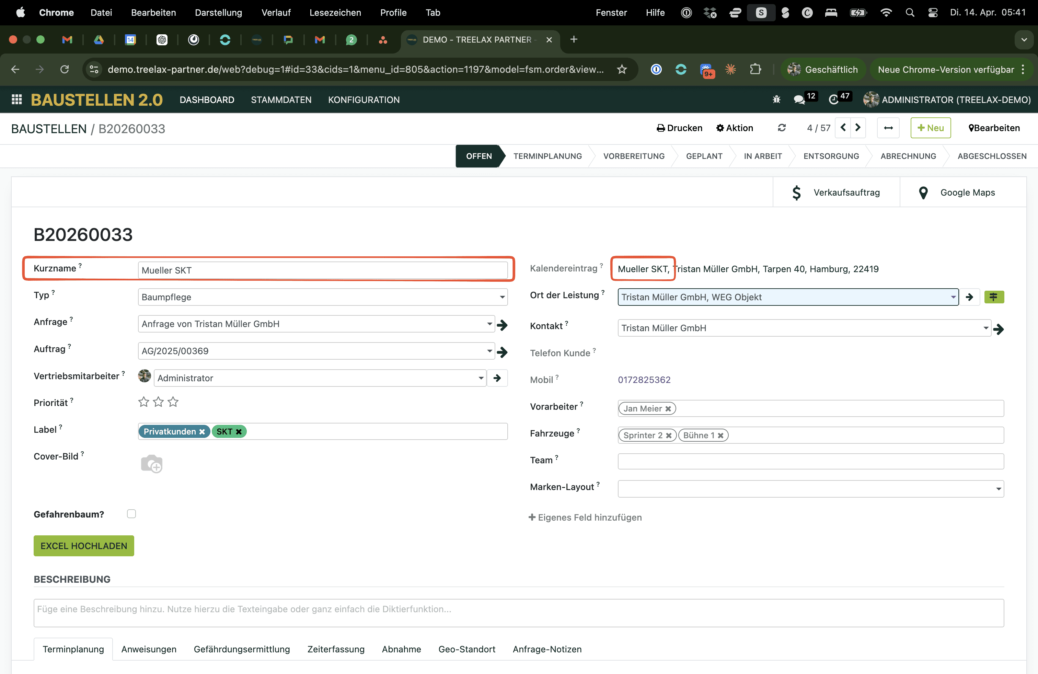Screen dimensions: 1038x674
Task: Go to next record arrow
Action: (x=857, y=128)
